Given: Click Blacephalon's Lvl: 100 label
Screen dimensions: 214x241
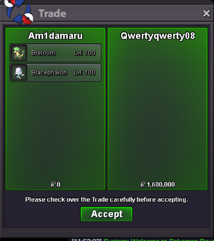Looking at the screenshot, I should click(84, 72).
